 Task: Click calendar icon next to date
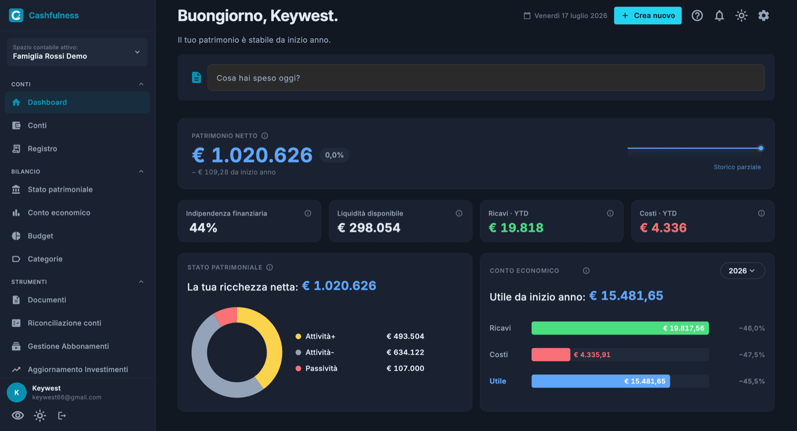tap(527, 16)
